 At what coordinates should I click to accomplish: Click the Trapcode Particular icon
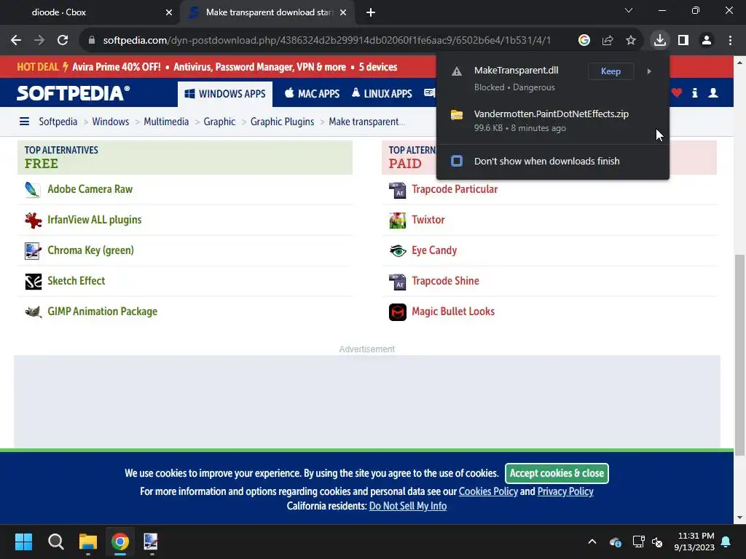tap(398, 190)
